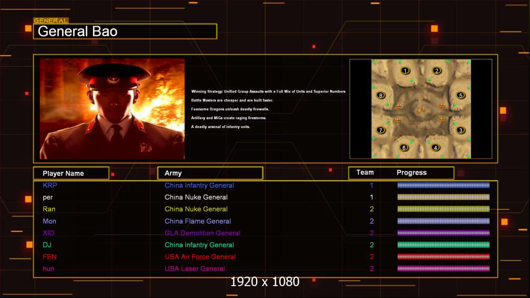Viewport: 530px width, 298px height.
Task: Click start position 2 on the map
Action: 437,71
